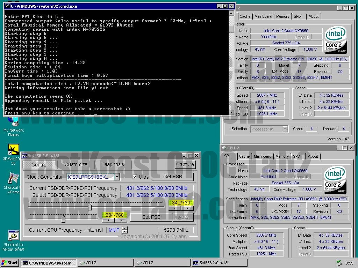Click the SetFSB title bar PLL icon
The image size is (358, 268).
point(24,156)
